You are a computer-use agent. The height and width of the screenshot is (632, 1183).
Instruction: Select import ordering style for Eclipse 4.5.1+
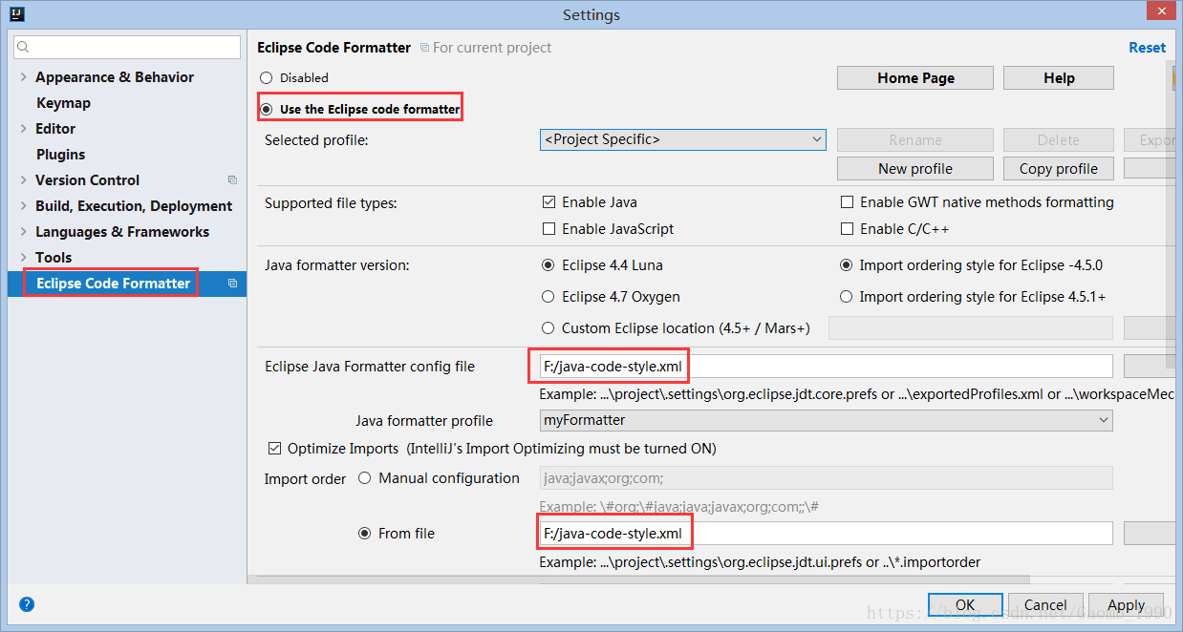[x=846, y=297]
